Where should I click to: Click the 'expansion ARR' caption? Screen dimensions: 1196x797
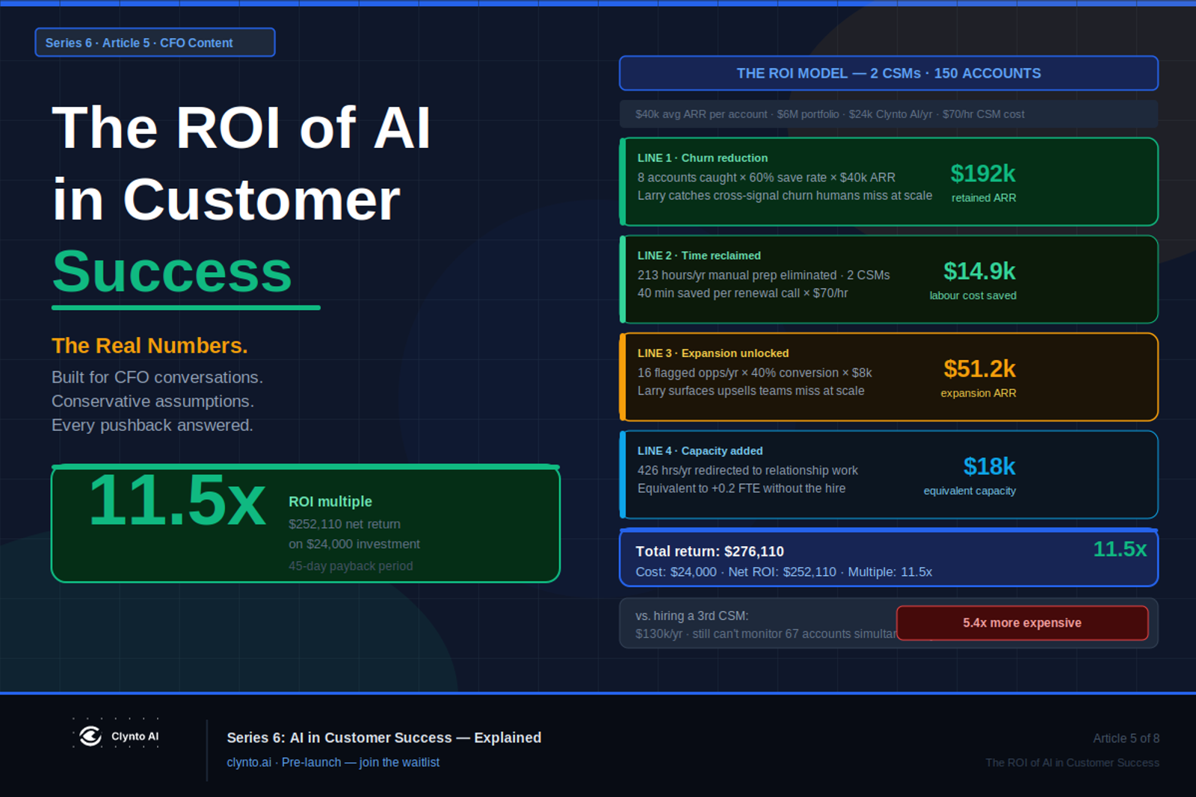click(978, 393)
